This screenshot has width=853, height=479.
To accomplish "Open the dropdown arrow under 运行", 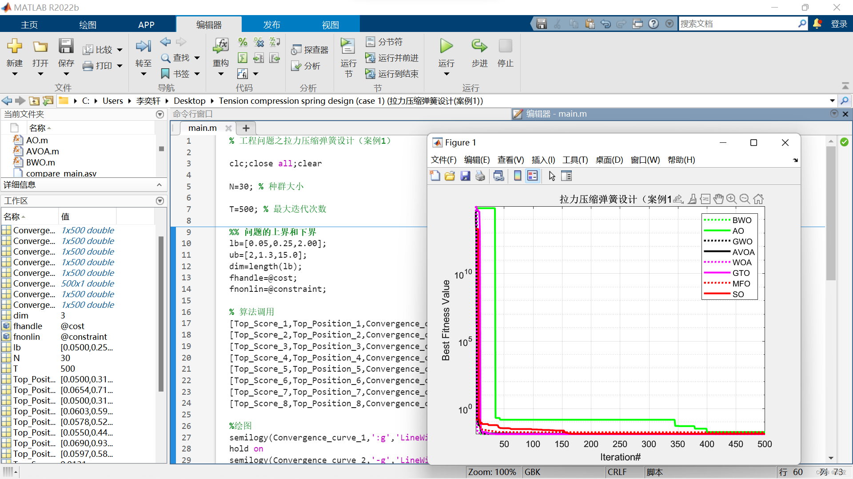I will pyautogui.click(x=446, y=74).
